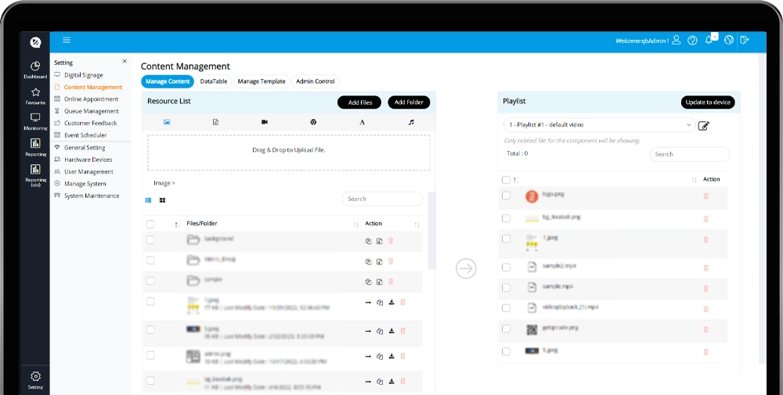Select the video resource type icon

(264, 122)
